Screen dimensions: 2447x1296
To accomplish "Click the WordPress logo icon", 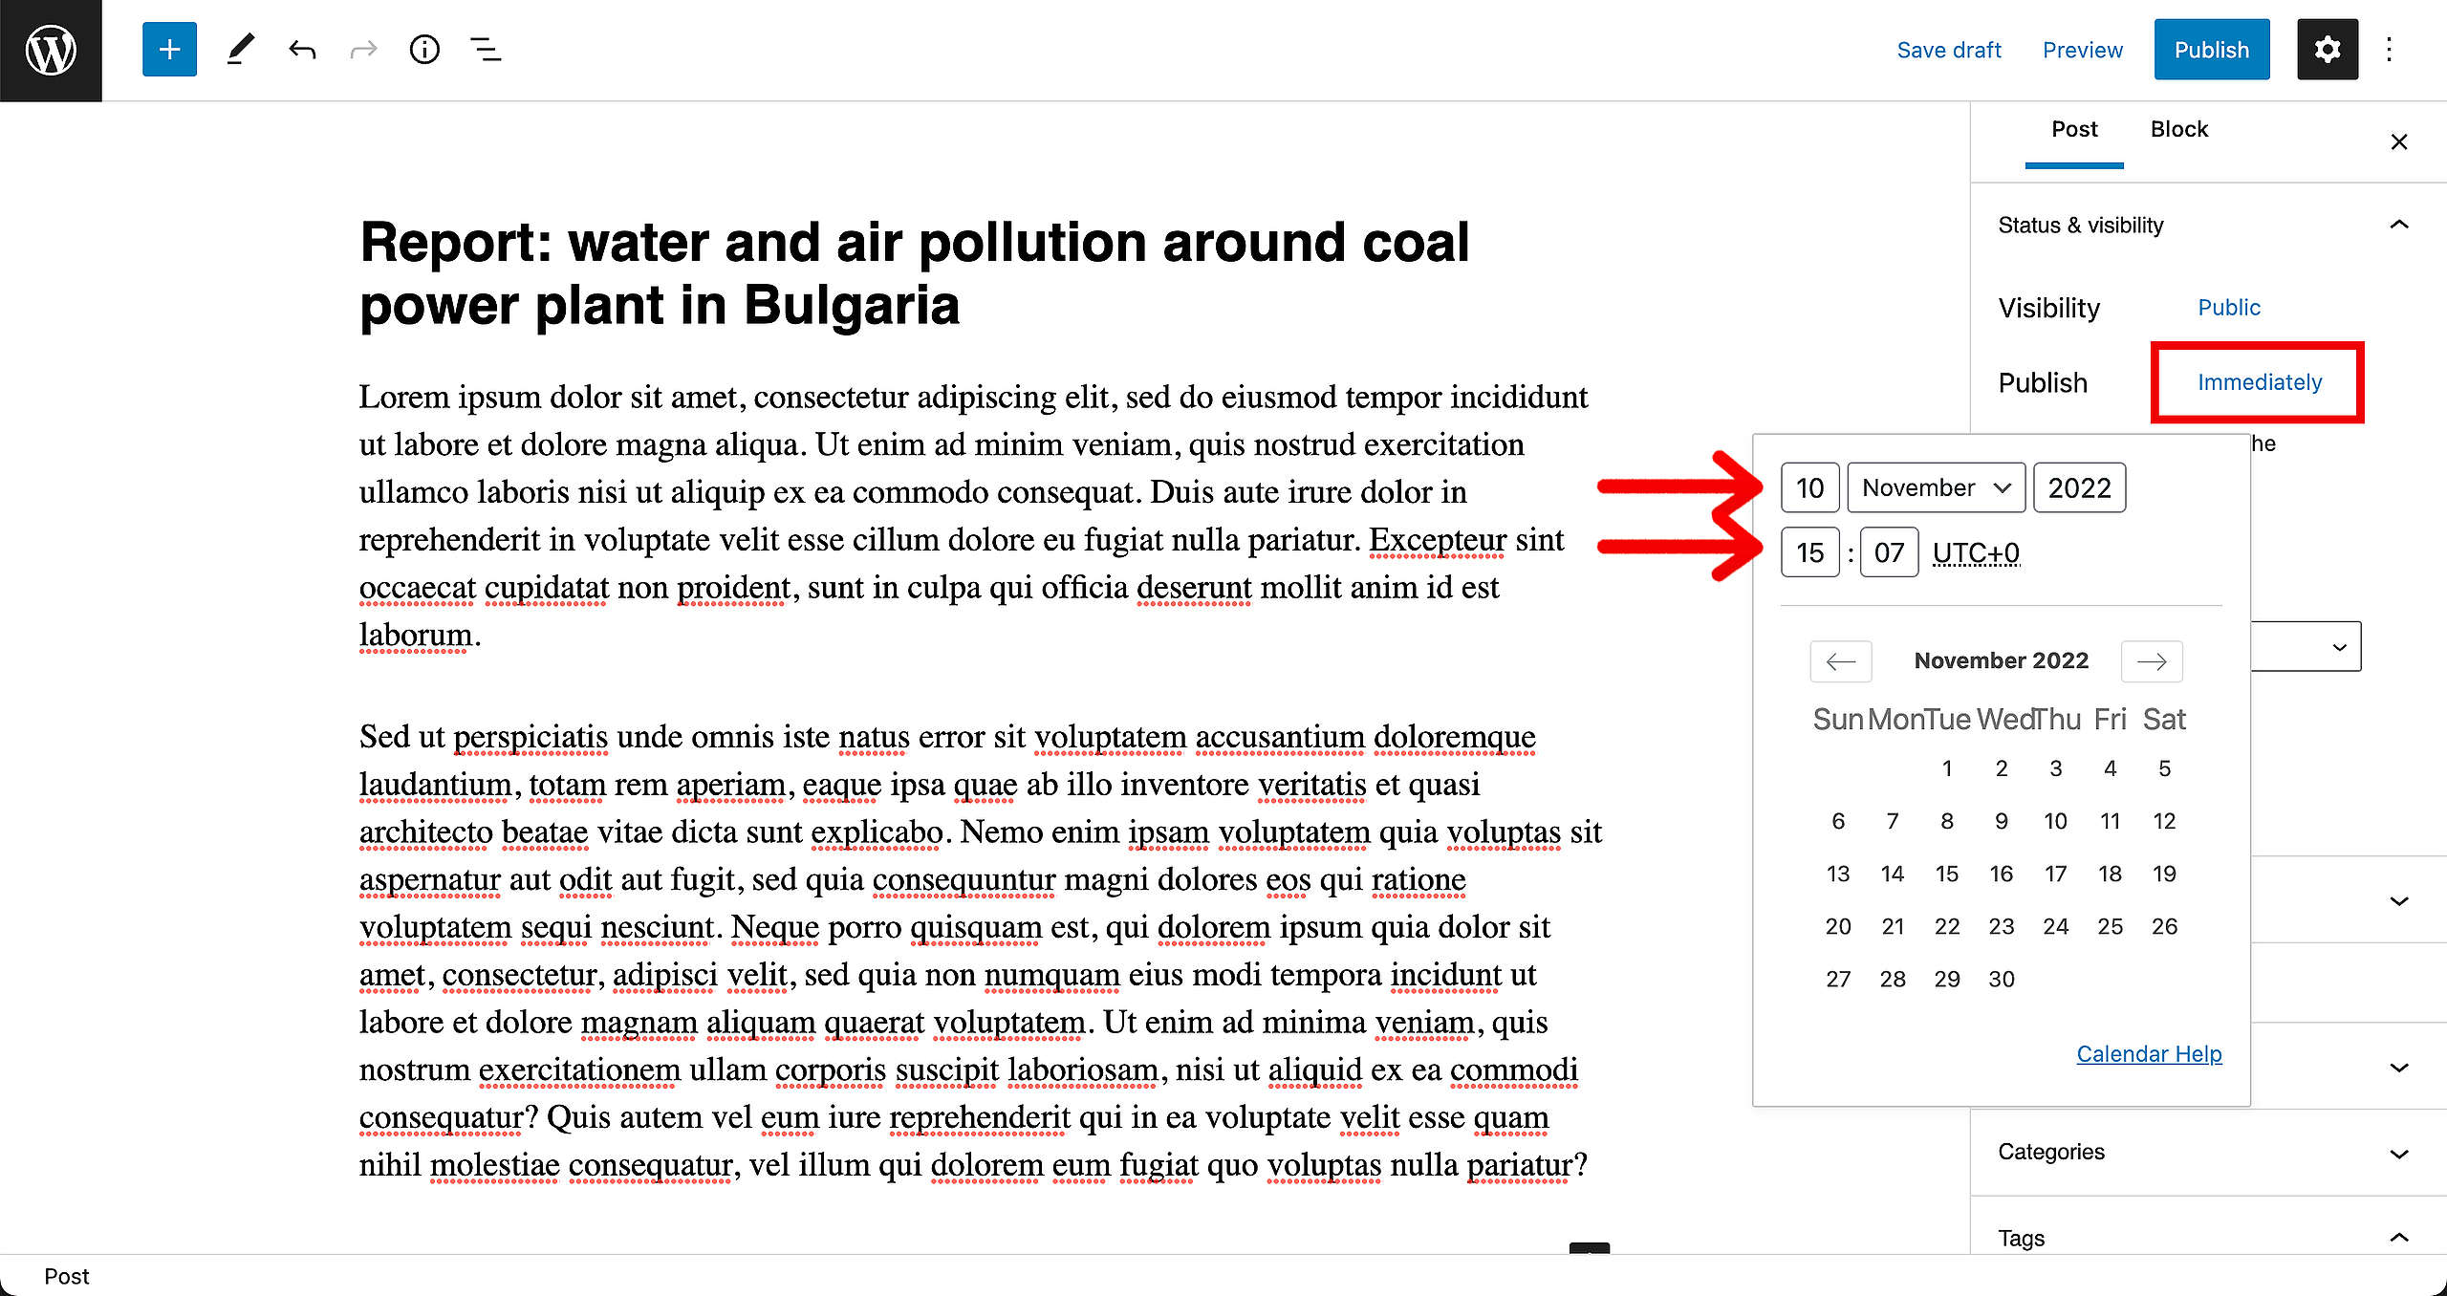I will click(51, 51).
